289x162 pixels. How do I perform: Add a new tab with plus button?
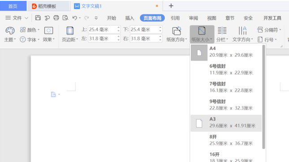point(171,6)
